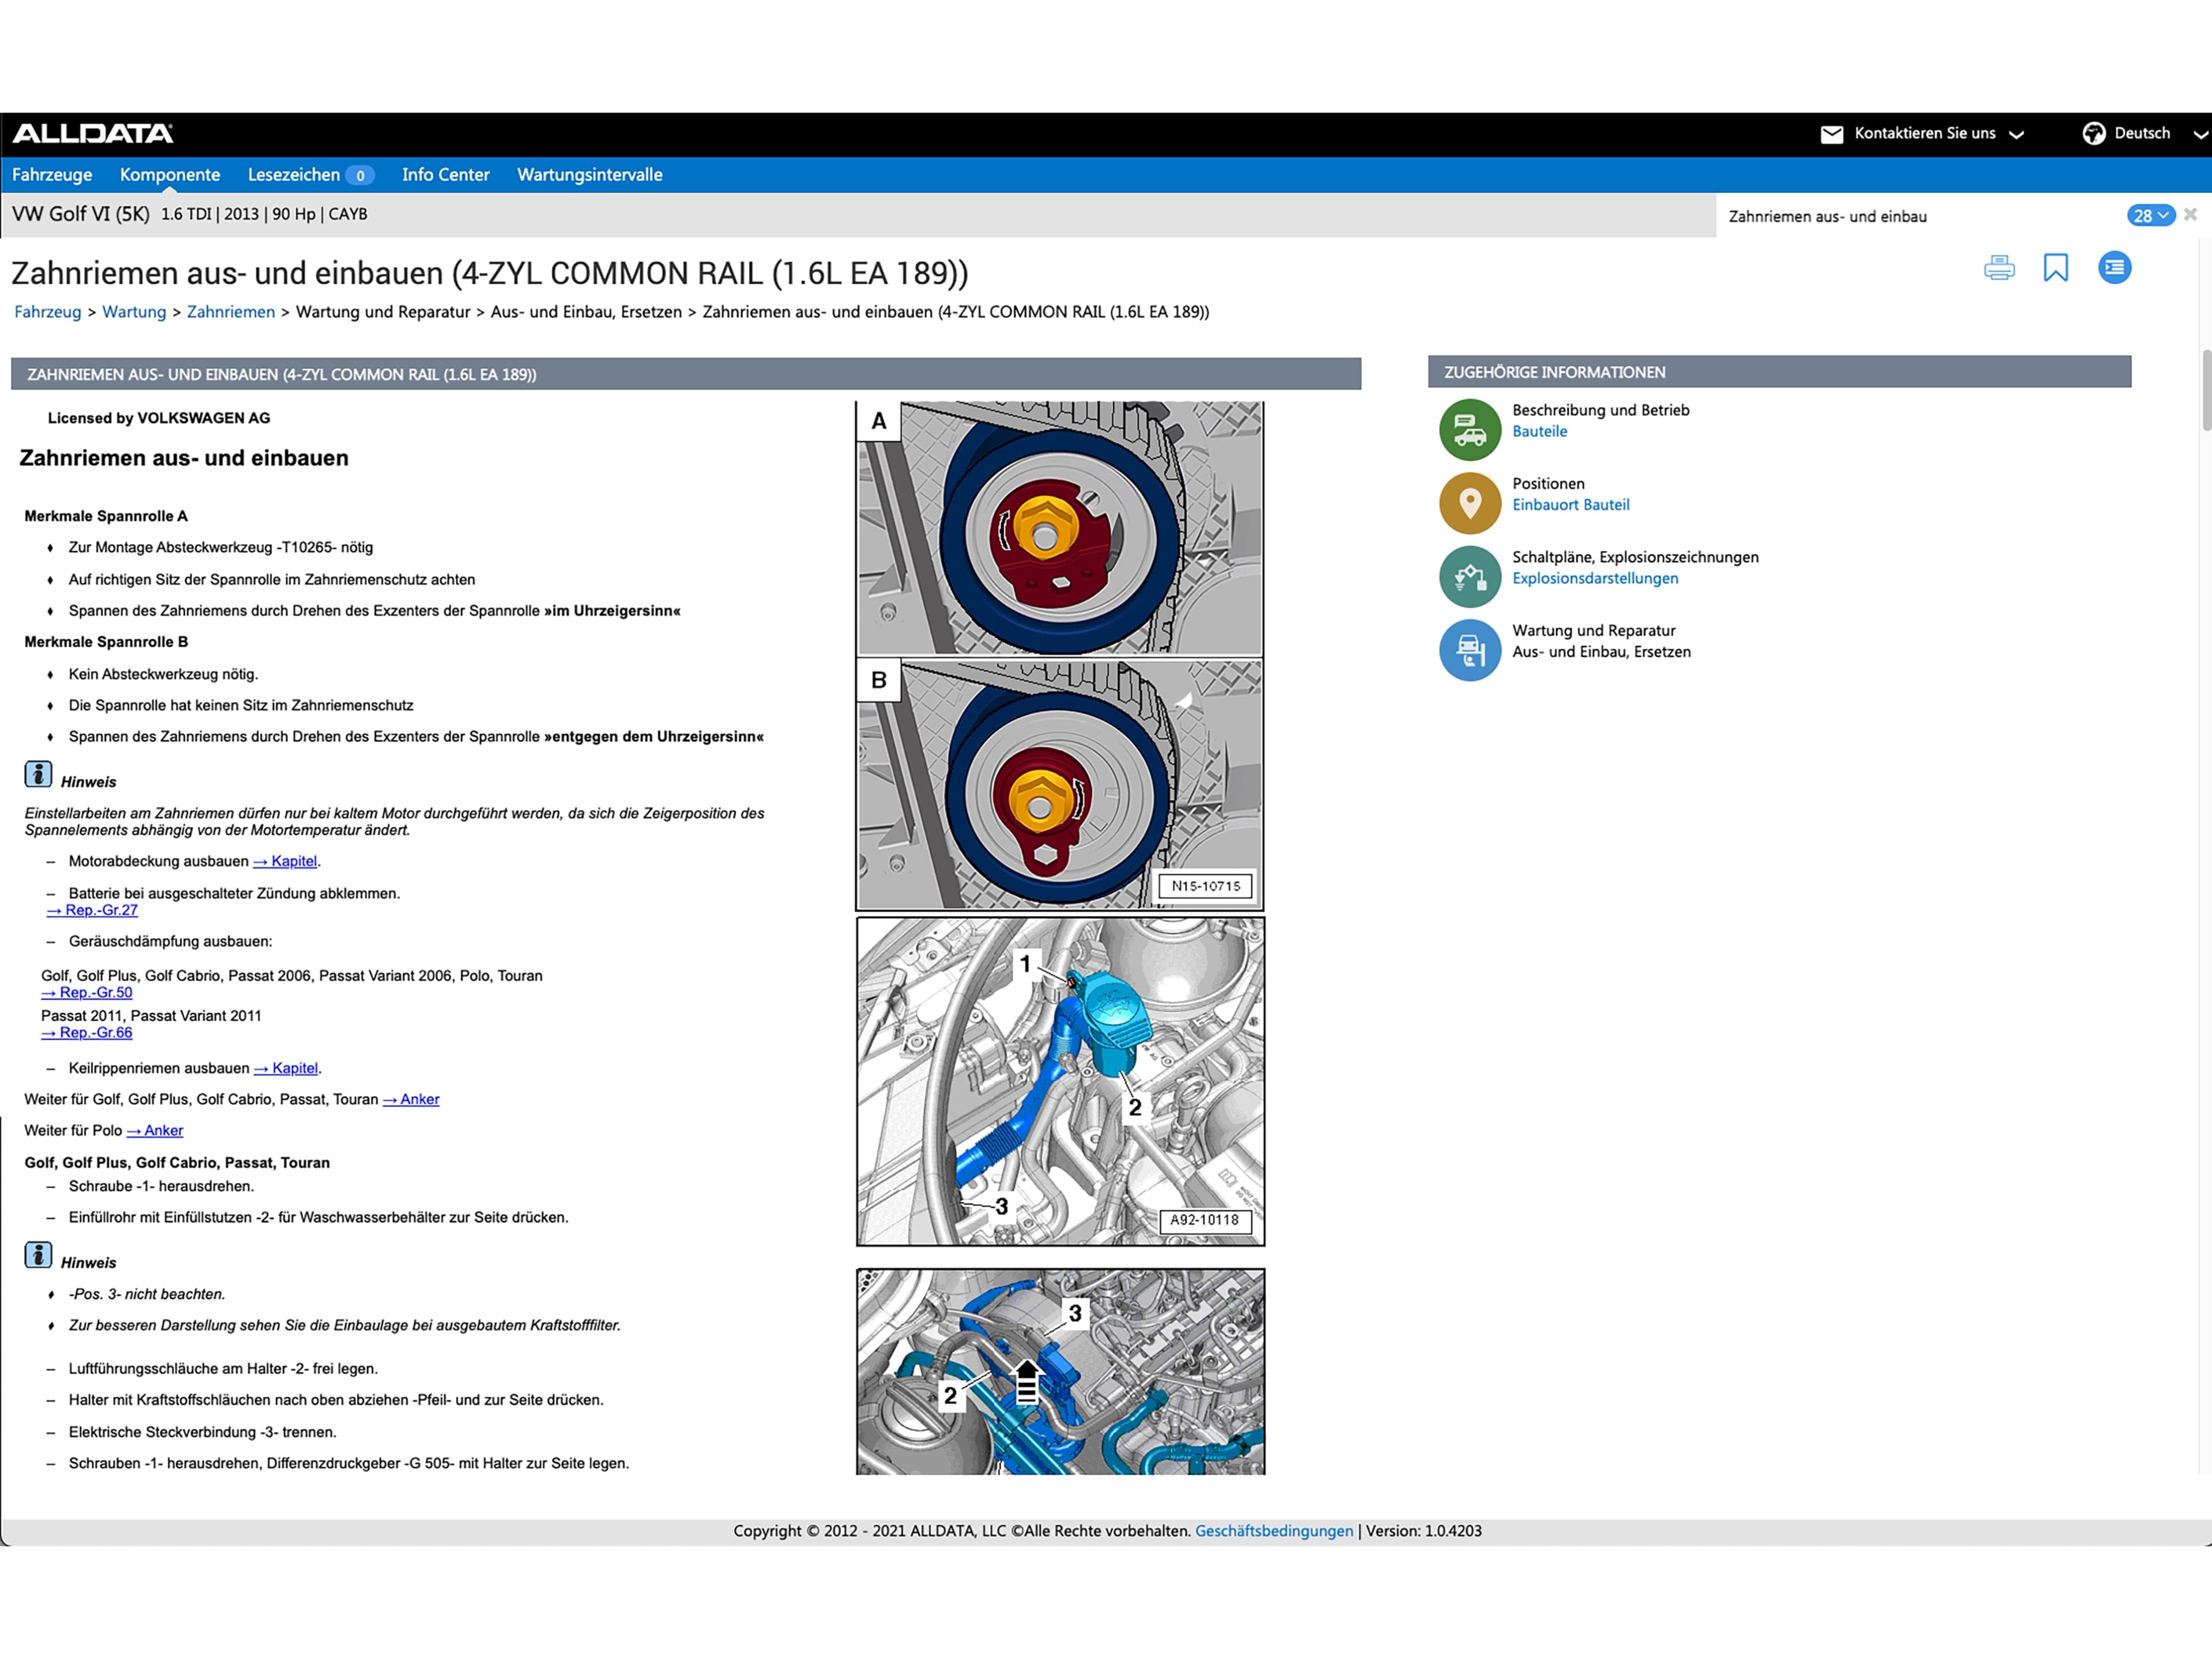
Task: Click the ALLDATA logo
Action: pos(92,133)
